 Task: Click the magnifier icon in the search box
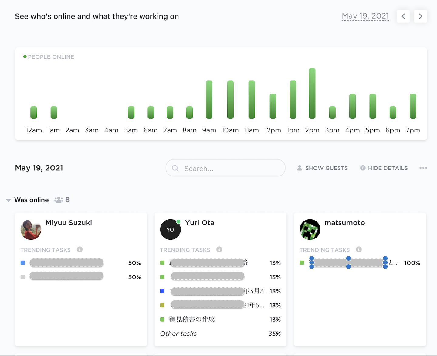(x=175, y=168)
